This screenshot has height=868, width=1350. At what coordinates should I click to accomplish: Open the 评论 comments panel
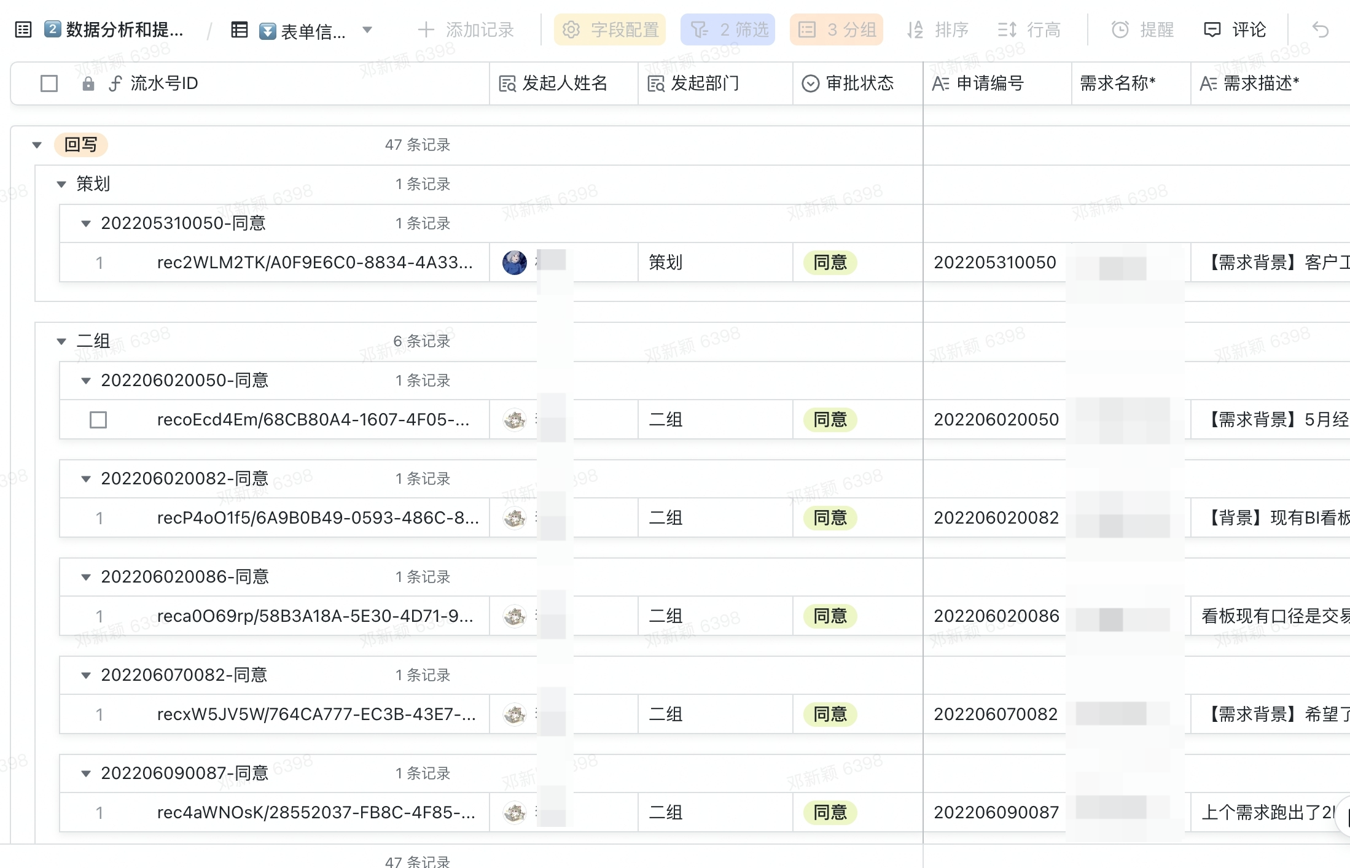pyautogui.click(x=1235, y=29)
